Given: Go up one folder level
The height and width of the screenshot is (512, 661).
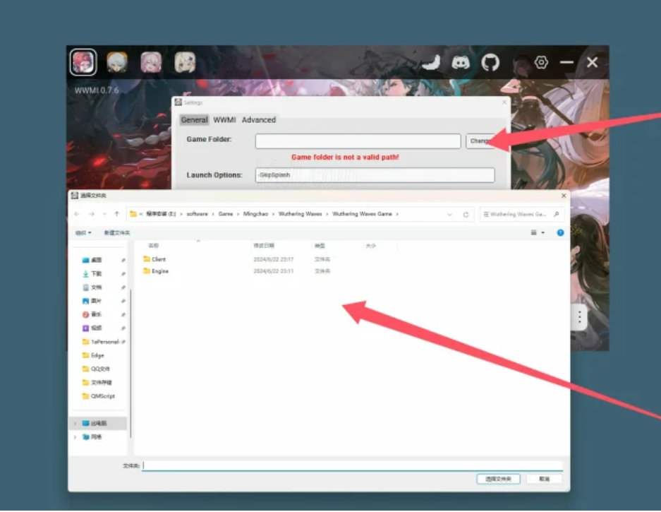Looking at the screenshot, I should tap(116, 214).
